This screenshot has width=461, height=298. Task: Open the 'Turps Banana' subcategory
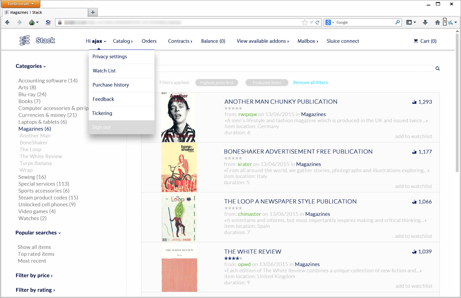coord(36,163)
